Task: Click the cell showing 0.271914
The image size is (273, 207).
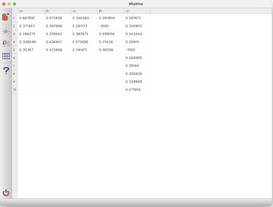Action: coord(136,90)
